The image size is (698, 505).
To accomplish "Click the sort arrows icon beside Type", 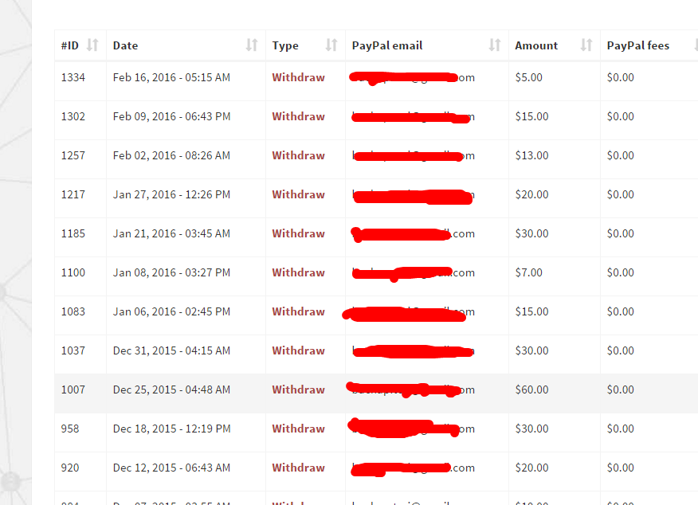I will [331, 45].
